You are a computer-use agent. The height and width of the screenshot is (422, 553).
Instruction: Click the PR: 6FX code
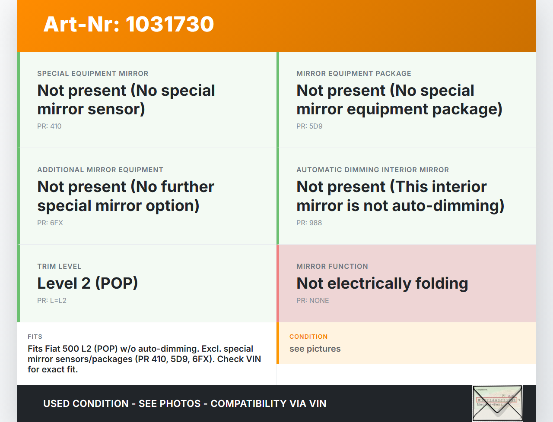tap(50, 223)
